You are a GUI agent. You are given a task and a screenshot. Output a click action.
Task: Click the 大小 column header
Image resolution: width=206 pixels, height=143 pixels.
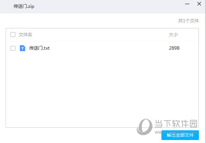tap(173, 35)
